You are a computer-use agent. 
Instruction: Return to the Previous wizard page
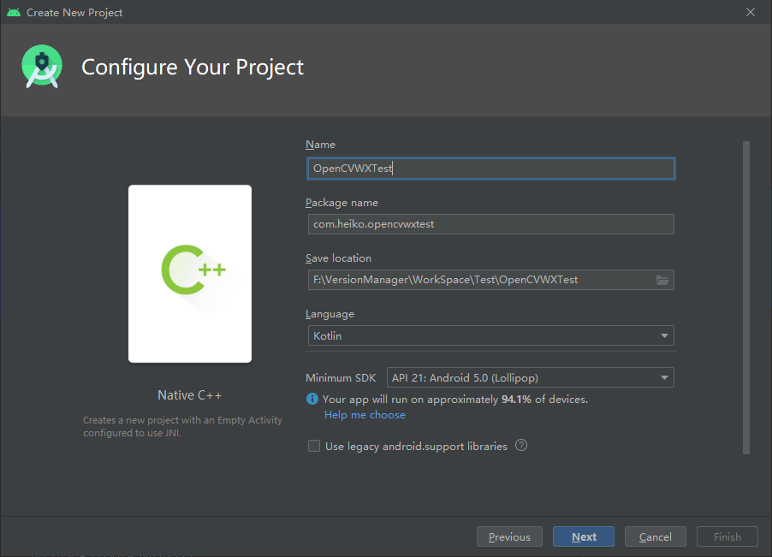point(509,536)
